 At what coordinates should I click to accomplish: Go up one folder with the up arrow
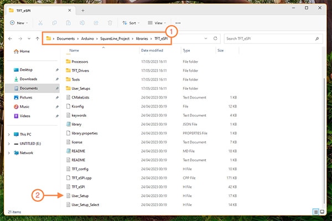pos(37,39)
